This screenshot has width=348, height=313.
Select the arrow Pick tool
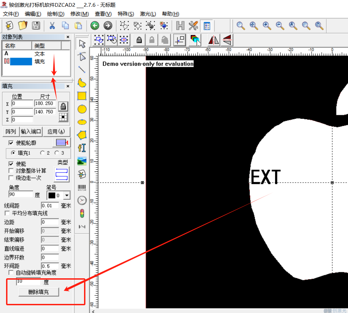coord(82,44)
